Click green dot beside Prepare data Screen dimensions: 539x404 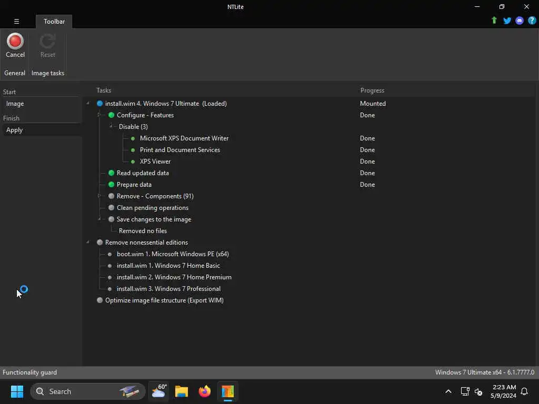point(111,185)
